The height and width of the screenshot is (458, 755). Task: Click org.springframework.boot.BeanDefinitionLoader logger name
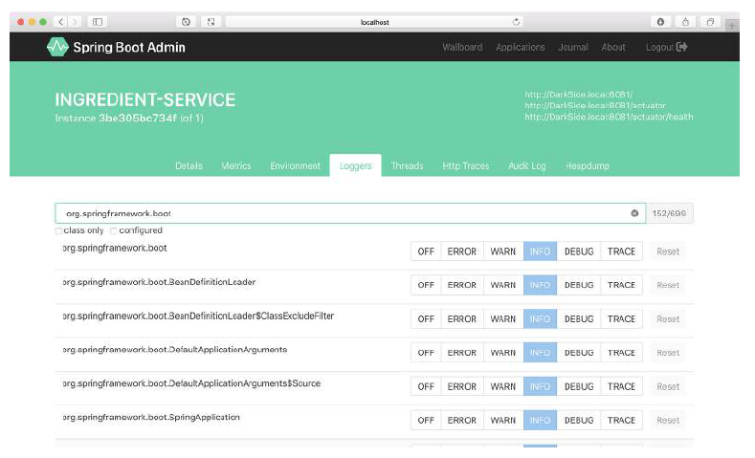159,282
